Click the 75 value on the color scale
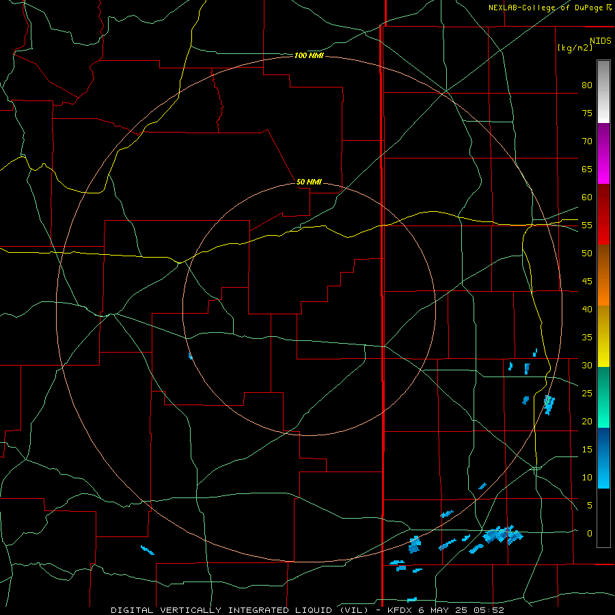This screenshot has height=615, width=615. click(x=587, y=113)
